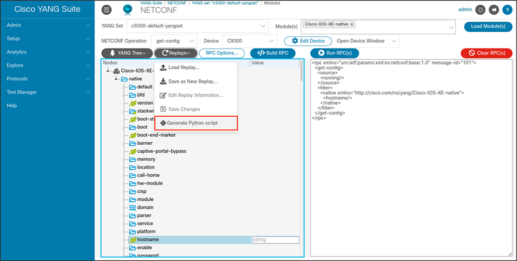Click the location folder icon
517x261 pixels.
click(x=132, y=167)
